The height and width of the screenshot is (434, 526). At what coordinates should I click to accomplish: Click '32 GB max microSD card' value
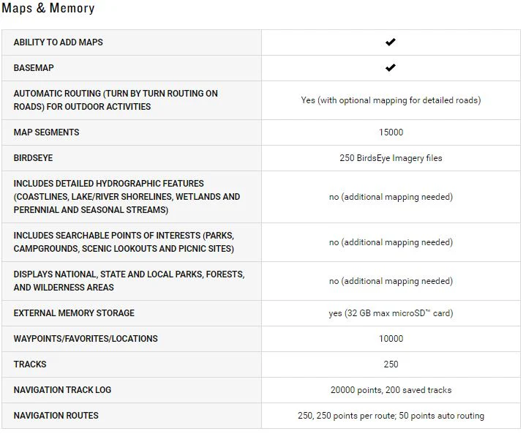(x=391, y=313)
